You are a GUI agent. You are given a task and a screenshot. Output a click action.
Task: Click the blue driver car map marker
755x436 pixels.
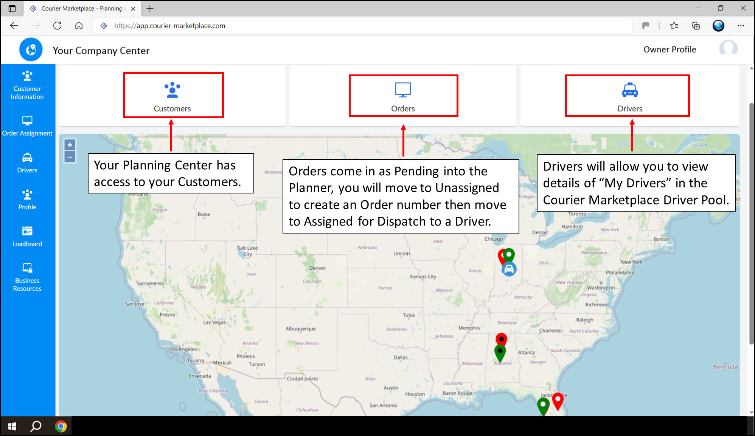tap(509, 269)
